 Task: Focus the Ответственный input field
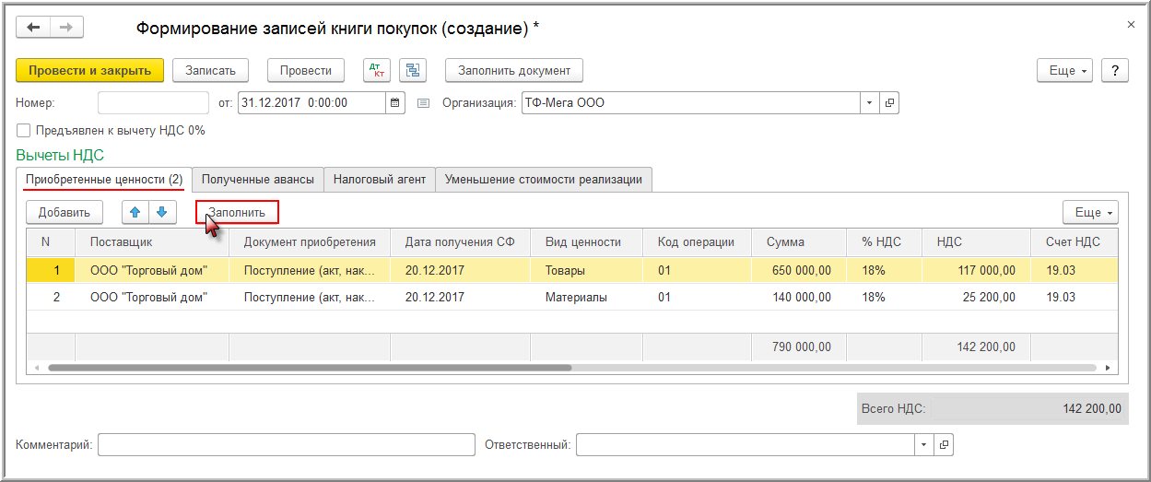pos(746,445)
